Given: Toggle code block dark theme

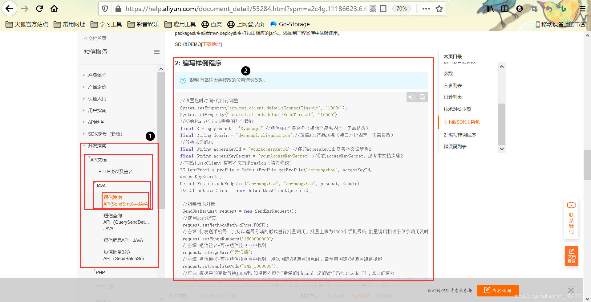Looking at the screenshot, I should 411,97.
